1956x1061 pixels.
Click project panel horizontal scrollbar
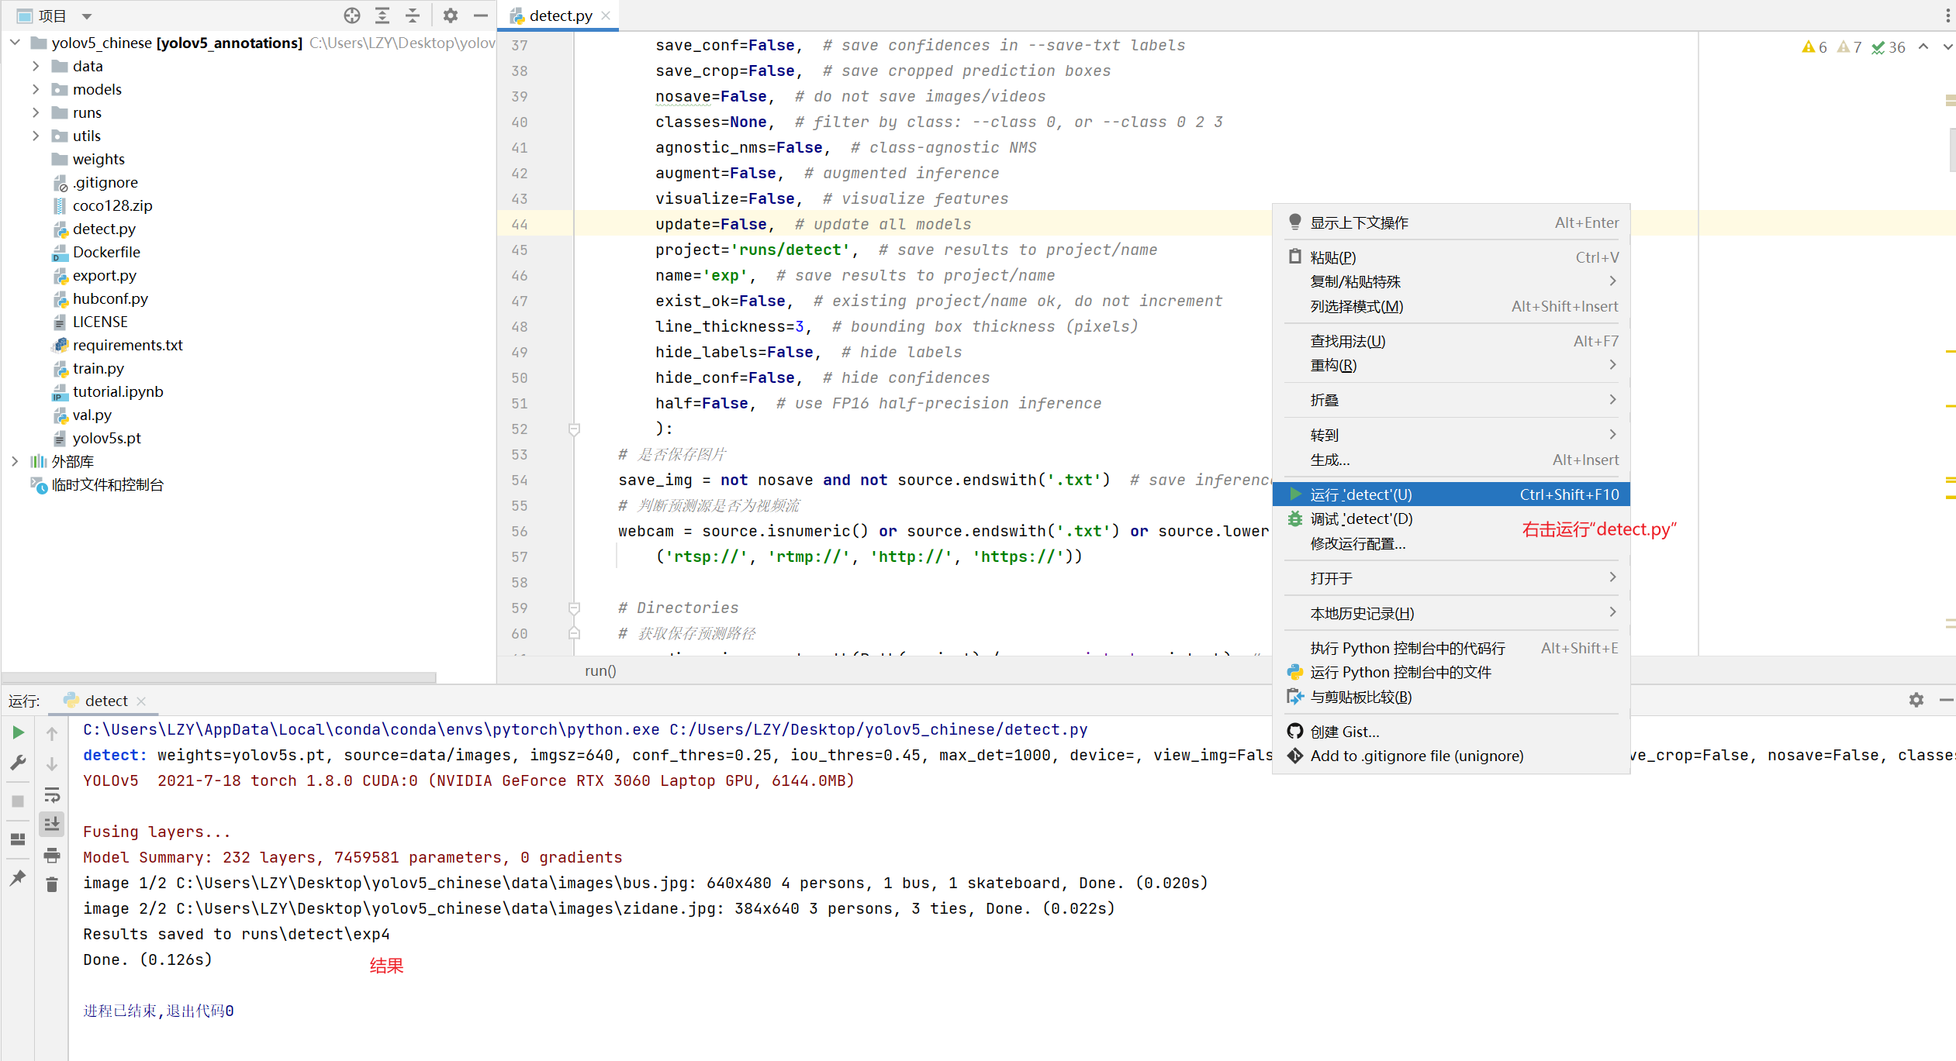click(219, 677)
